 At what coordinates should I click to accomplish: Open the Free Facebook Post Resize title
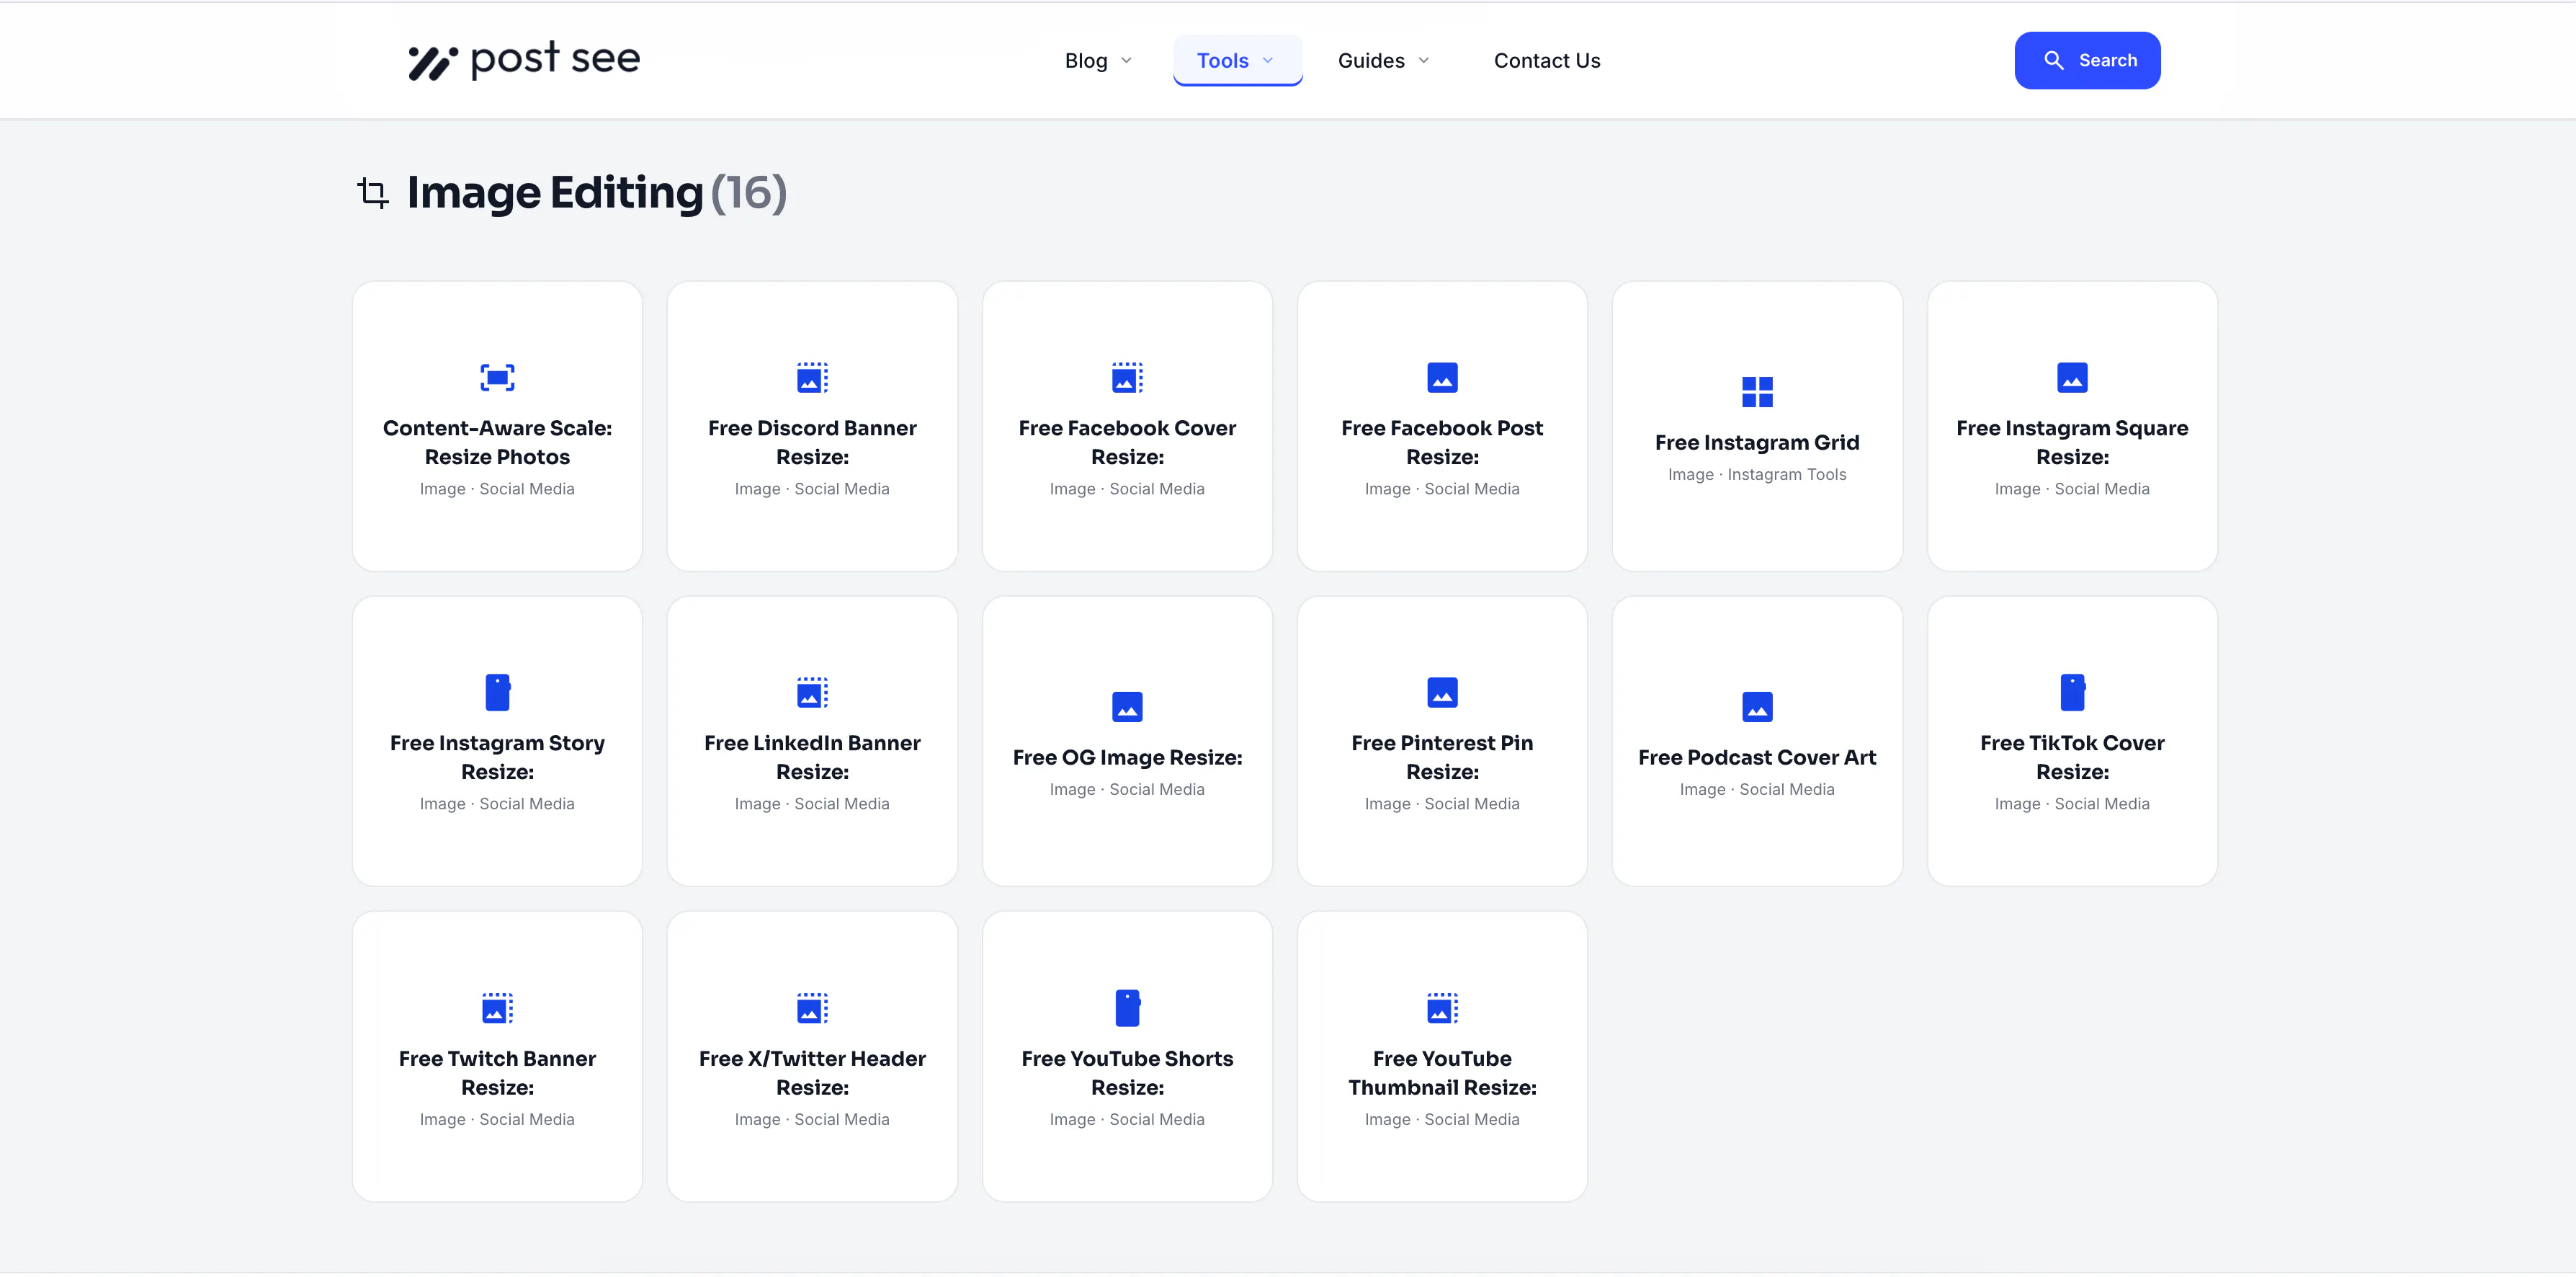(x=1442, y=442)
